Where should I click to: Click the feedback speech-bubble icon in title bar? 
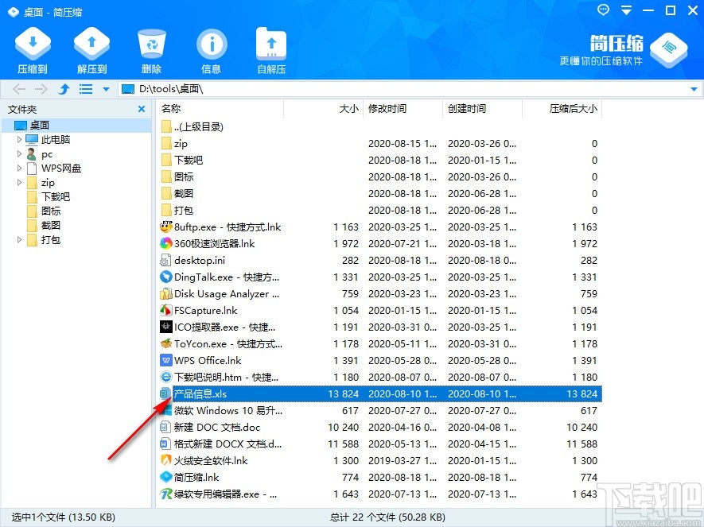pos(602,10)
